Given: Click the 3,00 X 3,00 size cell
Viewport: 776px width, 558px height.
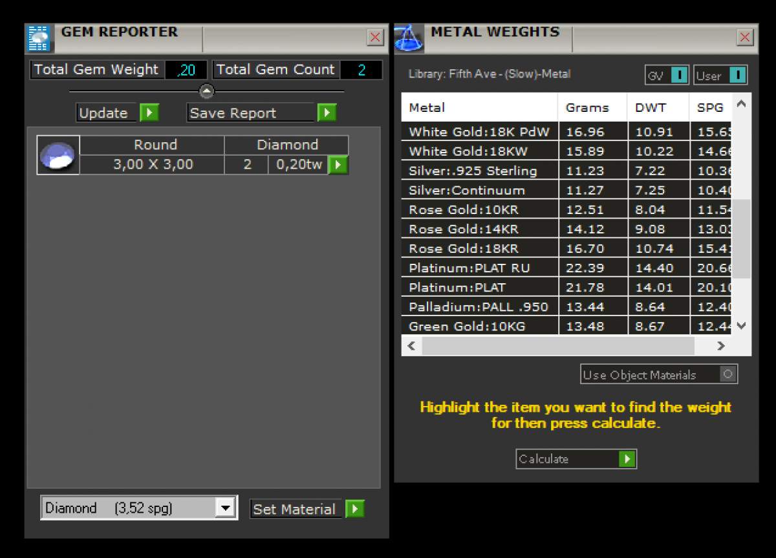Looking at the screenshot, I should point(153,165).
